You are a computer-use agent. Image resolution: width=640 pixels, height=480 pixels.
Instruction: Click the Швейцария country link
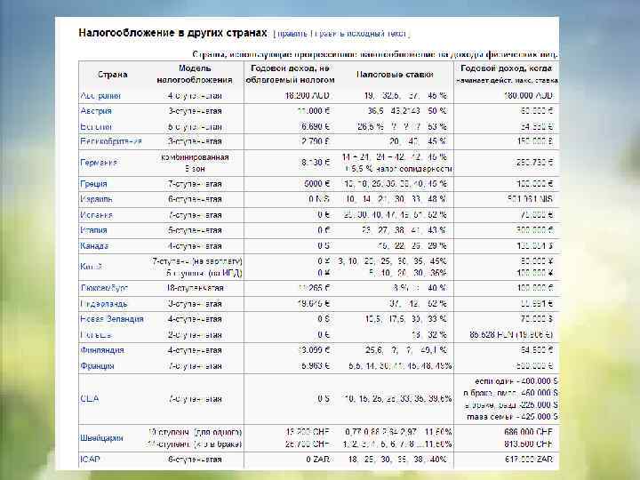tap(101, 438)
